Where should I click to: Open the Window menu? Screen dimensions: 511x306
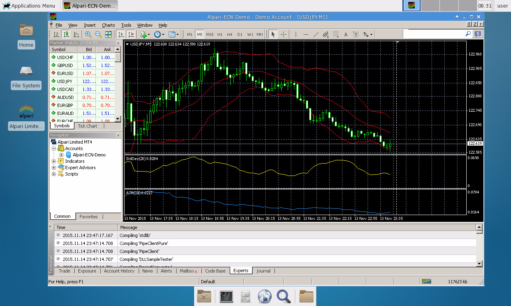(145, 25)
